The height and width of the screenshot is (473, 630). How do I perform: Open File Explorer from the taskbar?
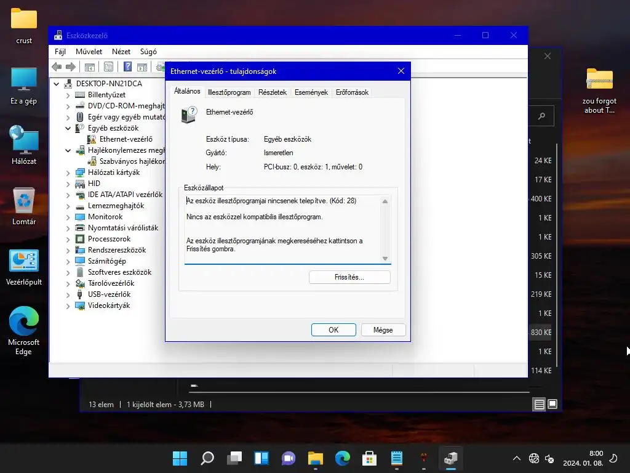pyautogui.click(x=316, y=458)
